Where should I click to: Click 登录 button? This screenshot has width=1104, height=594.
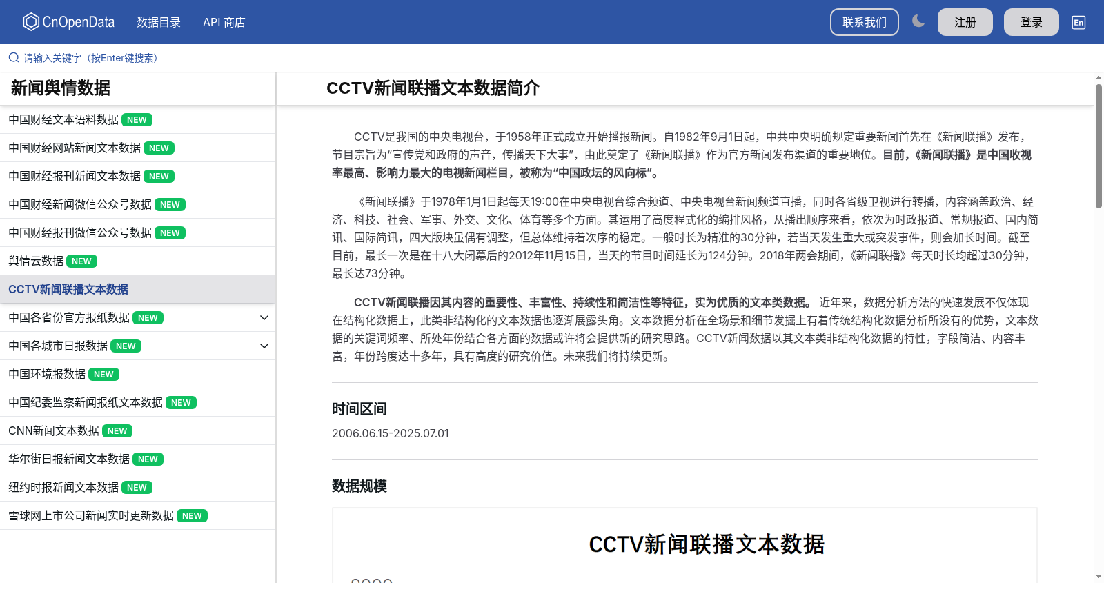click(1032, 22)
